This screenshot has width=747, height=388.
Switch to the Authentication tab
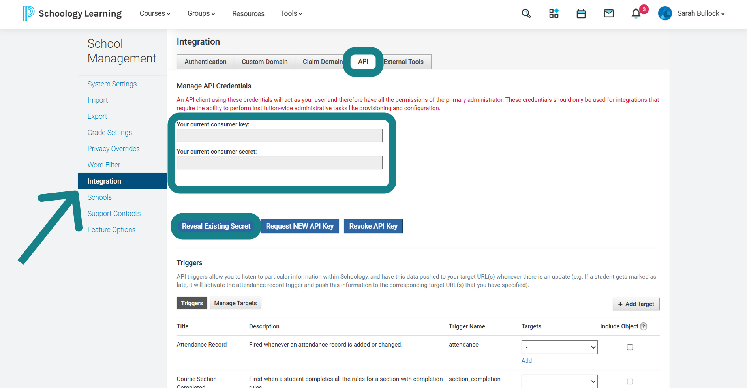pos(205,62)
